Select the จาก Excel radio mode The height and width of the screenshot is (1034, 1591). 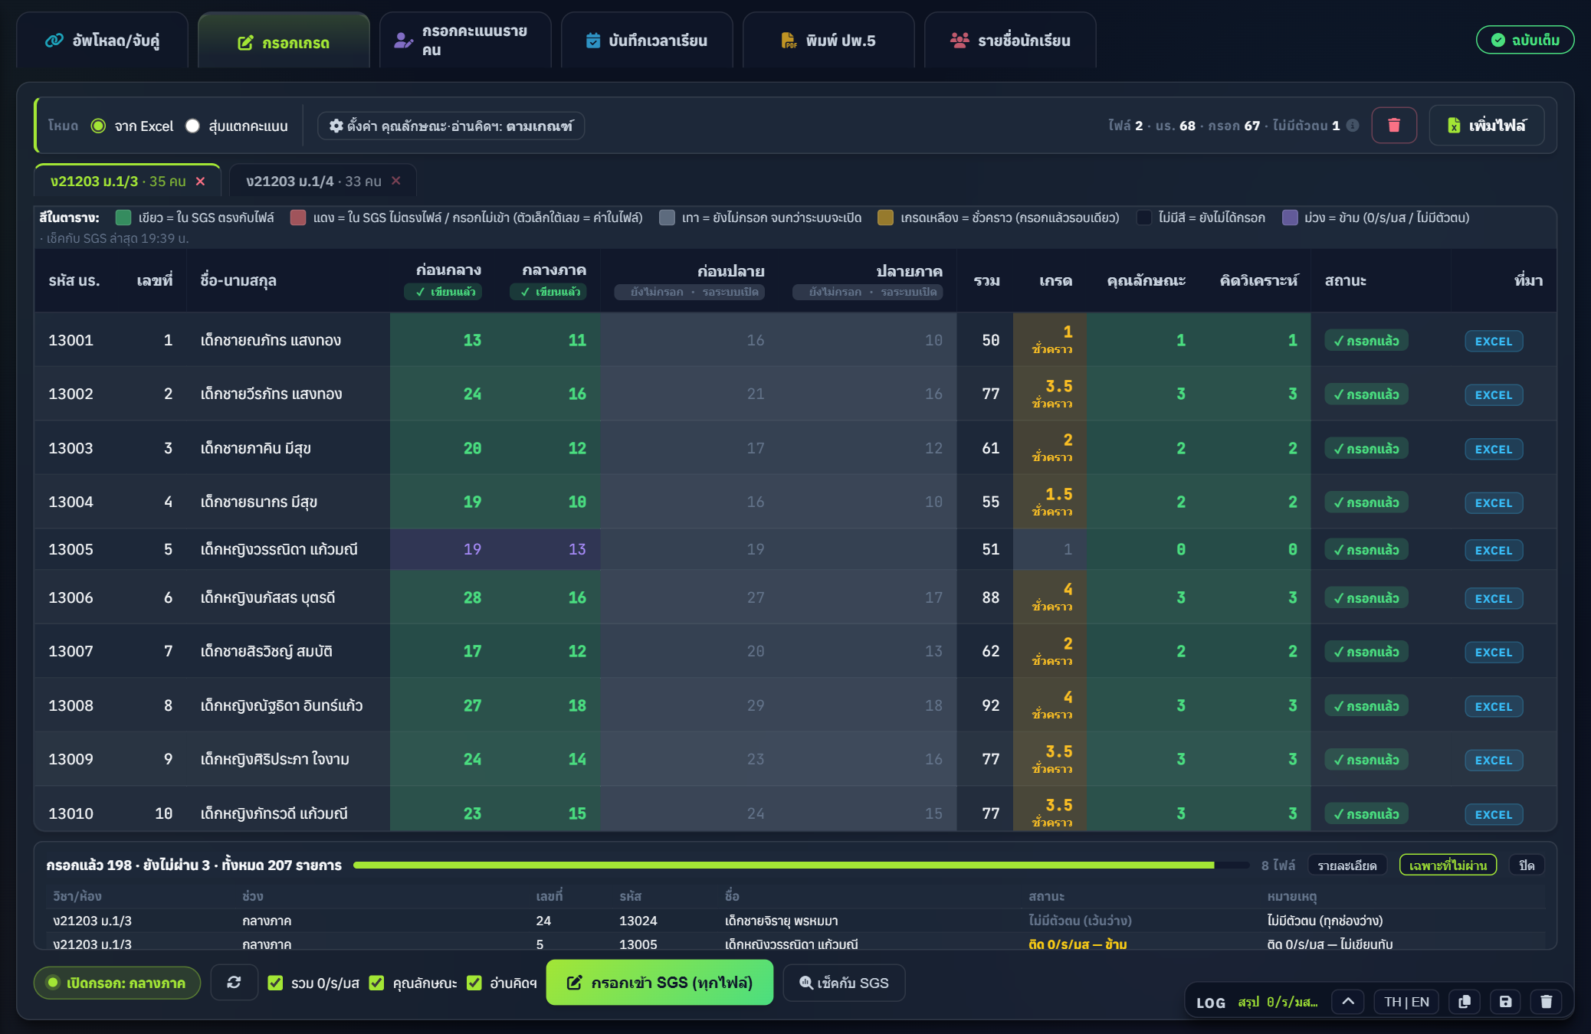point(98,126)
